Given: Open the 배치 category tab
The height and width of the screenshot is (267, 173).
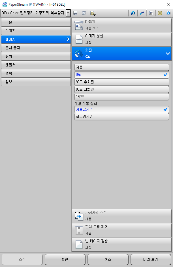Looking at the screenshot, I should [x=36, y=56].
